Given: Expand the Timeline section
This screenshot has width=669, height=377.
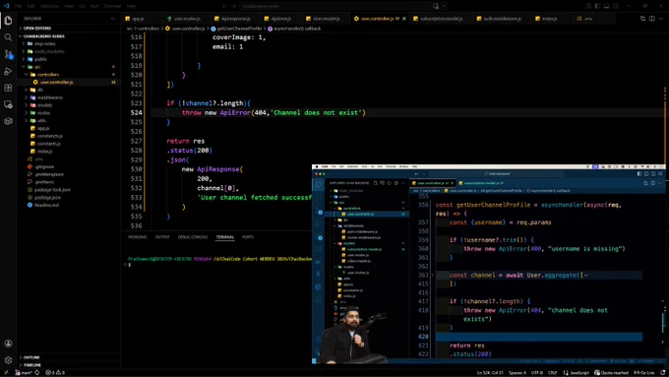Looking at the screenshot, I should (x=68, y=365).
